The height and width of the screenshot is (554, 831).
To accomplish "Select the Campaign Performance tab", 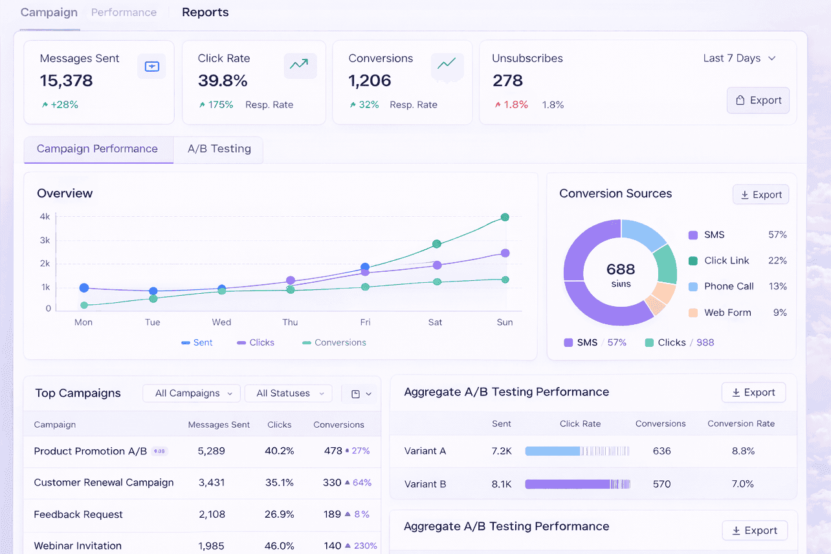I will [98, 150].
